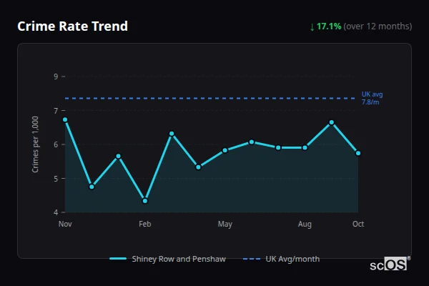Click the January data point near 5.7
Screen dimensions: 429x286
tap(118, 156)
